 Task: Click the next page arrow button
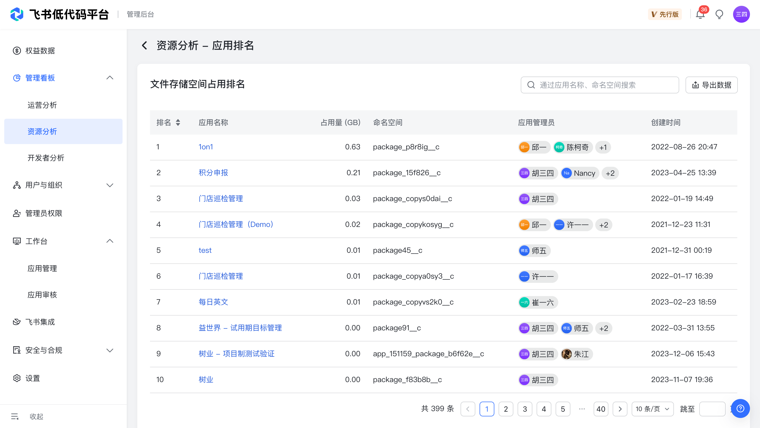tap(620, 409)
